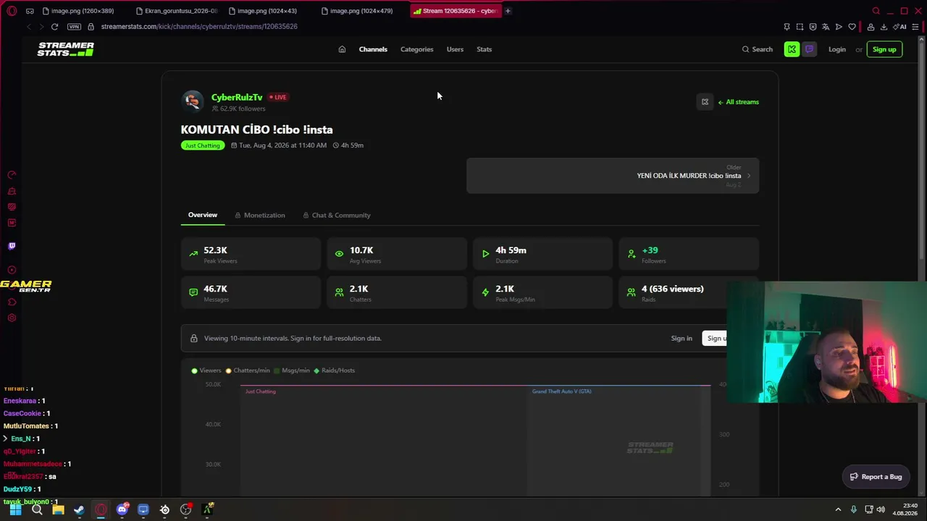Go to the Channels menu item
The image size is (927, 521).
pyautogui.click(x=373, y=49)
